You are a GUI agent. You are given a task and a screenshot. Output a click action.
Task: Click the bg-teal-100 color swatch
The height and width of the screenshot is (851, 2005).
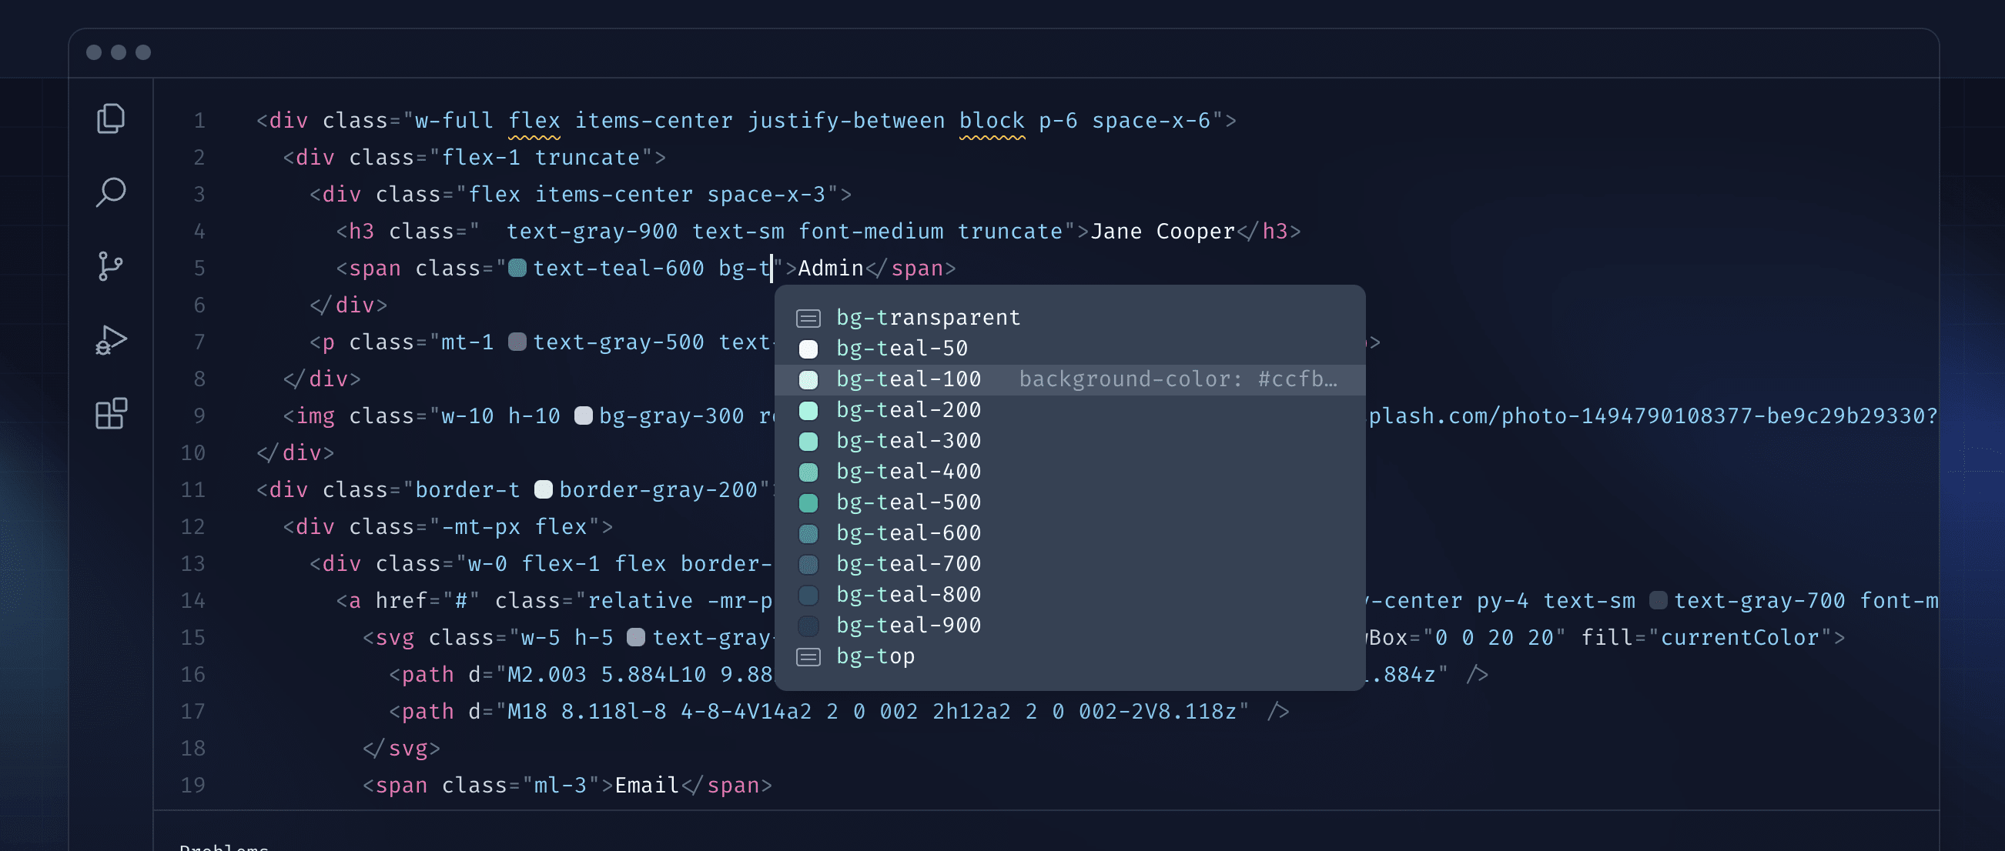pyautogui.click(x=808, y=379)
